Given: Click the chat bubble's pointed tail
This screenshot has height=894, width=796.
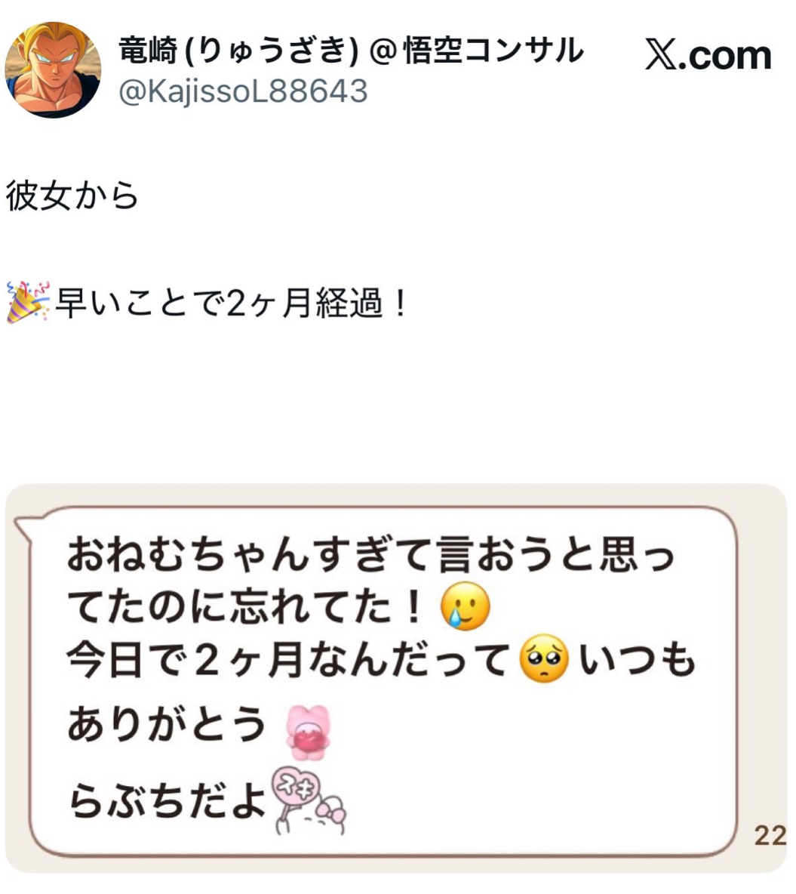Looking at the screenshot, I should point(24,527).
